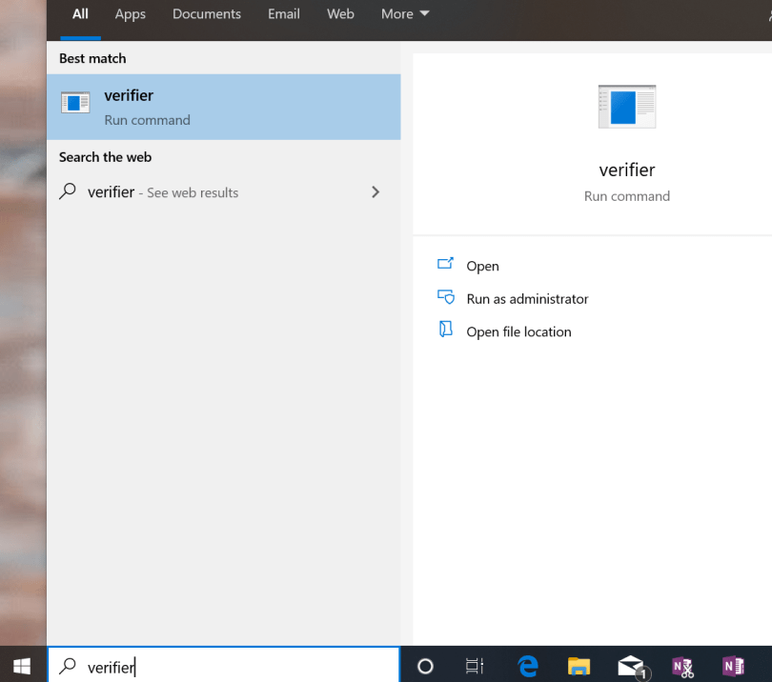The height and width of the screenshot is (682, 772).
Task: Expand verifier web results with the chevron
Action: 376,192
